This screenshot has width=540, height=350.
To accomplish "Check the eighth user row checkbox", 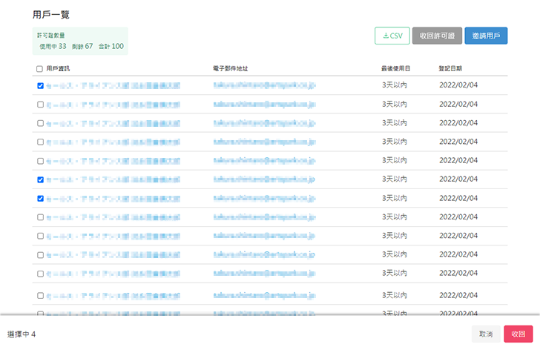I will (40, 217).
